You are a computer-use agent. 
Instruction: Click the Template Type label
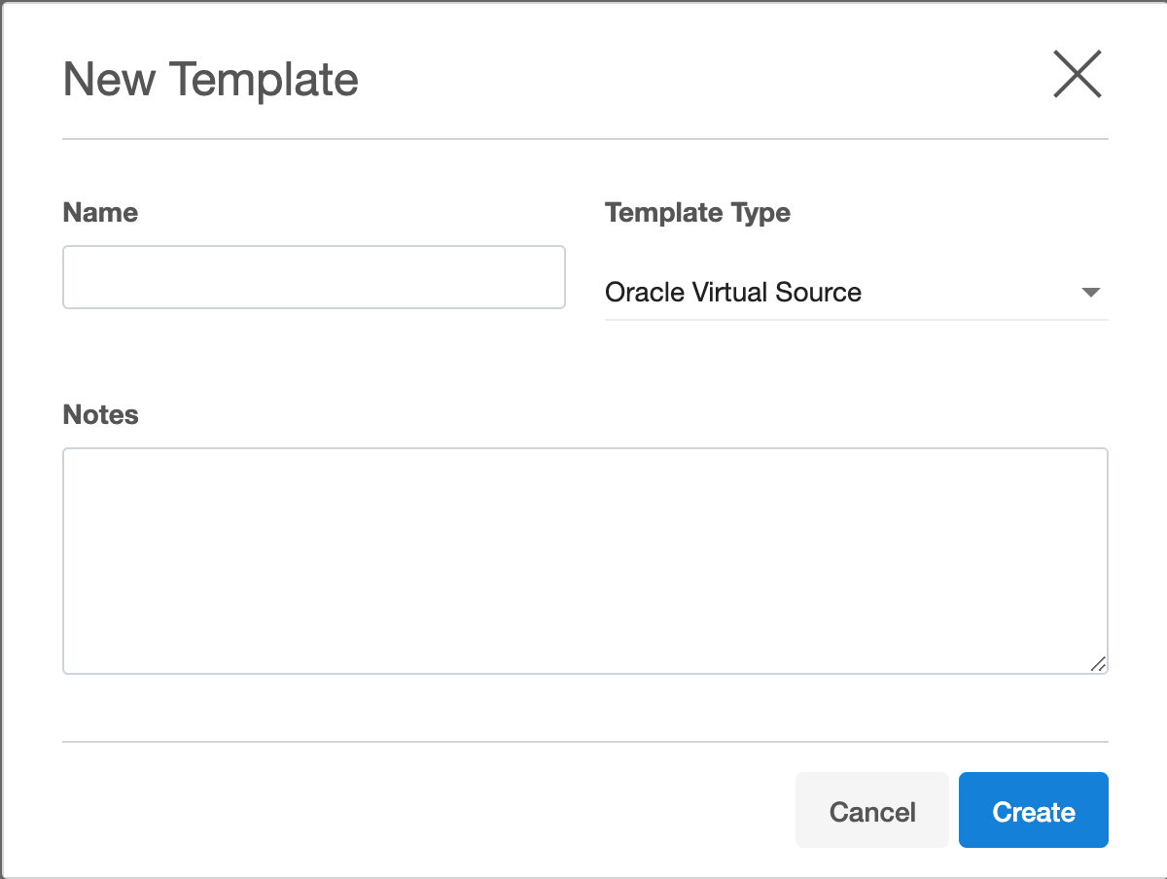pyautogui.click(x=697, y=213)
